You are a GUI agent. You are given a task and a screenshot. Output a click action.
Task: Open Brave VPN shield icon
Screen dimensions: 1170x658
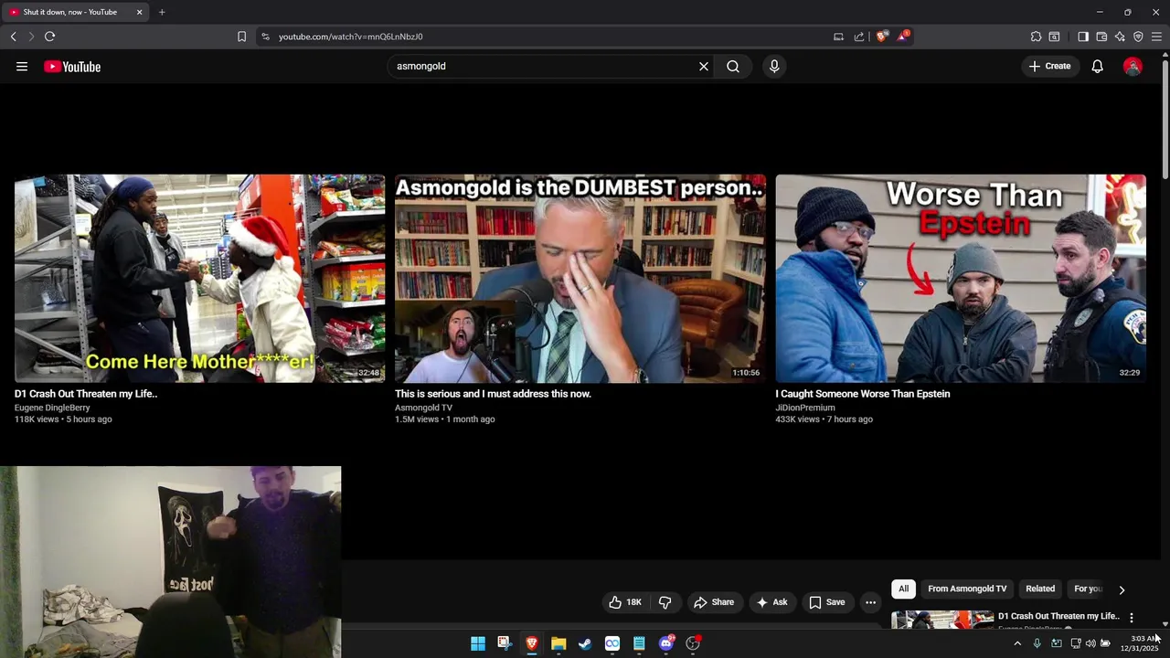pos(1138,37)
